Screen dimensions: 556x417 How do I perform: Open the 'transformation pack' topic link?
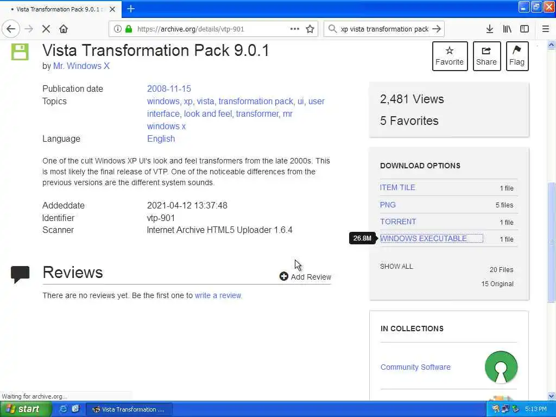coord(256,102)
